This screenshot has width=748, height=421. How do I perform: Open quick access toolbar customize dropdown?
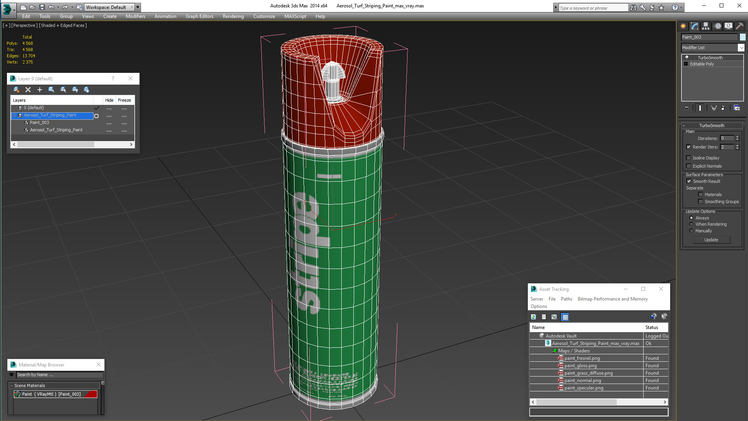[x=138, y=7]
